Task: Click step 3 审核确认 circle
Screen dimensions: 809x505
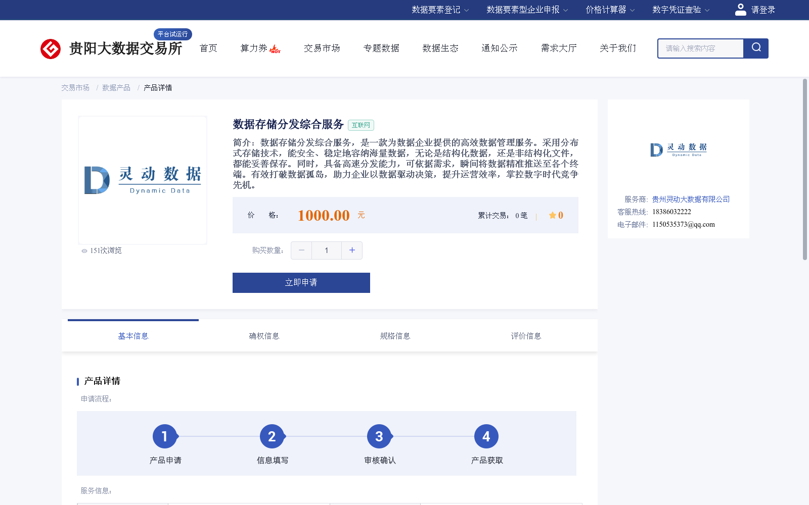Action: 379,436
